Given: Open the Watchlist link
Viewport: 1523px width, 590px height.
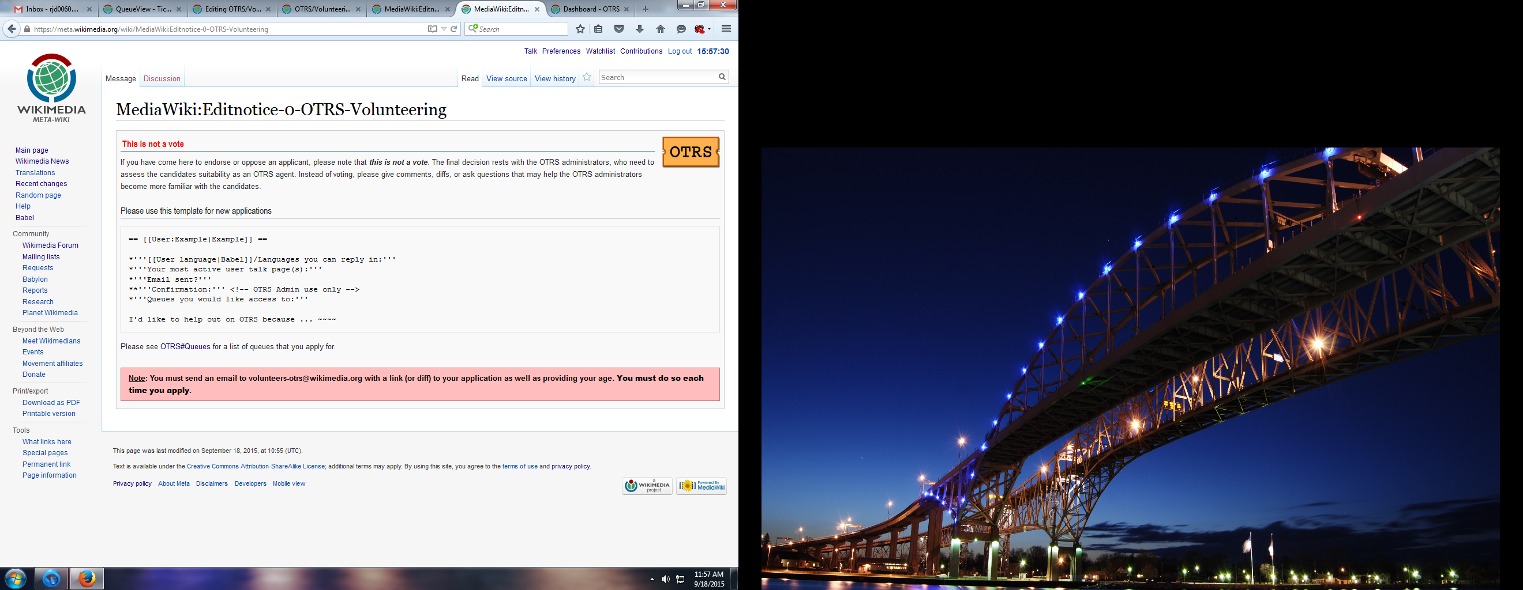Looking at the screenshot, I should [600, 51].
